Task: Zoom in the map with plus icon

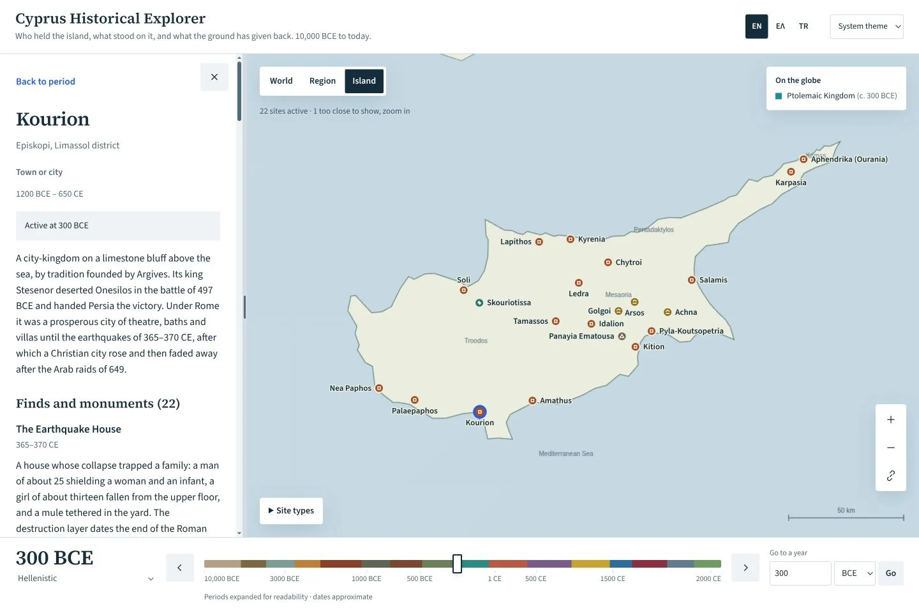Action: (891, 420)
